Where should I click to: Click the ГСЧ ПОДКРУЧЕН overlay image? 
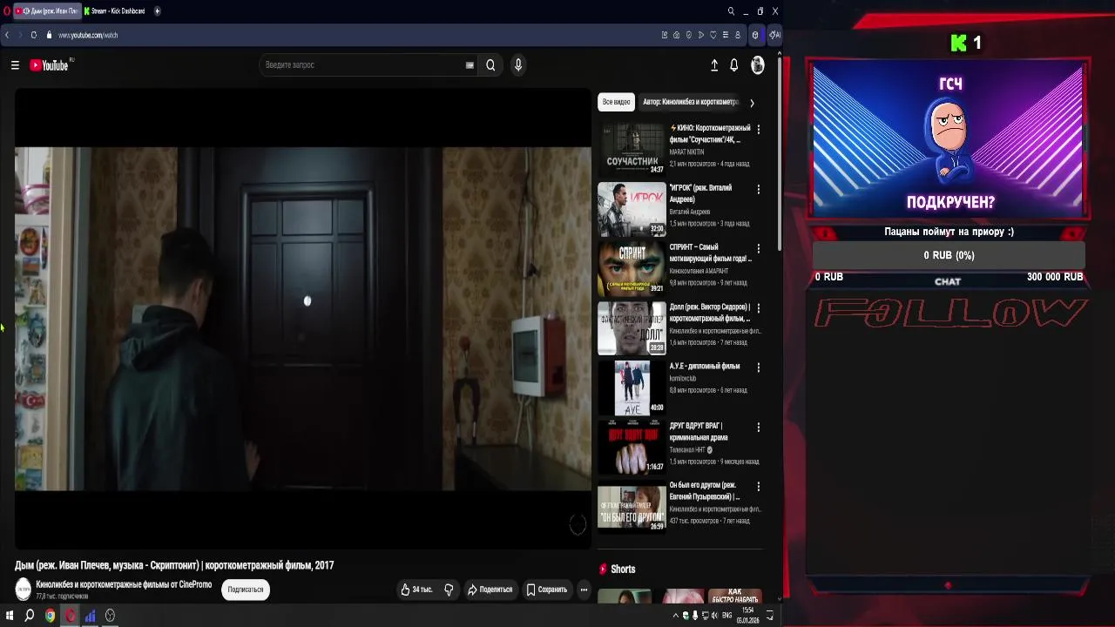(x=949, y=138)
